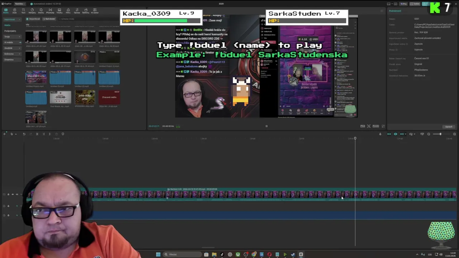The width and height of the screenshot is (459, 258).
Task: Toggle main track magnet snapping
Action: pyautogui.click(x=389, y=134)
